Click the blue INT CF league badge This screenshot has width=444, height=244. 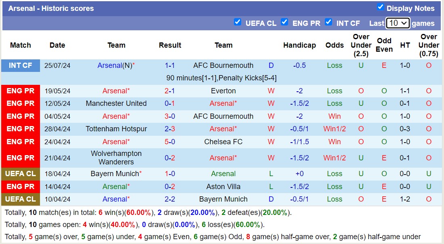tap(20, 65)
